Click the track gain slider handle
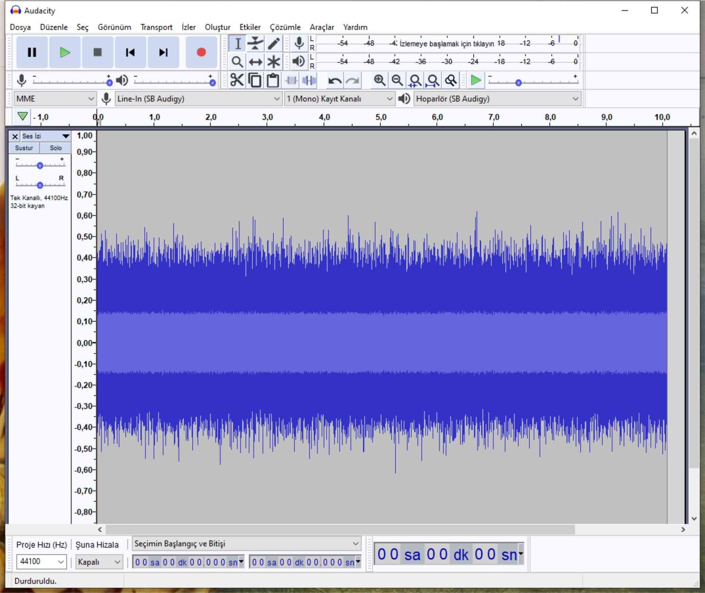This screenshot has height=593, width=705. (x=40, y=166)
